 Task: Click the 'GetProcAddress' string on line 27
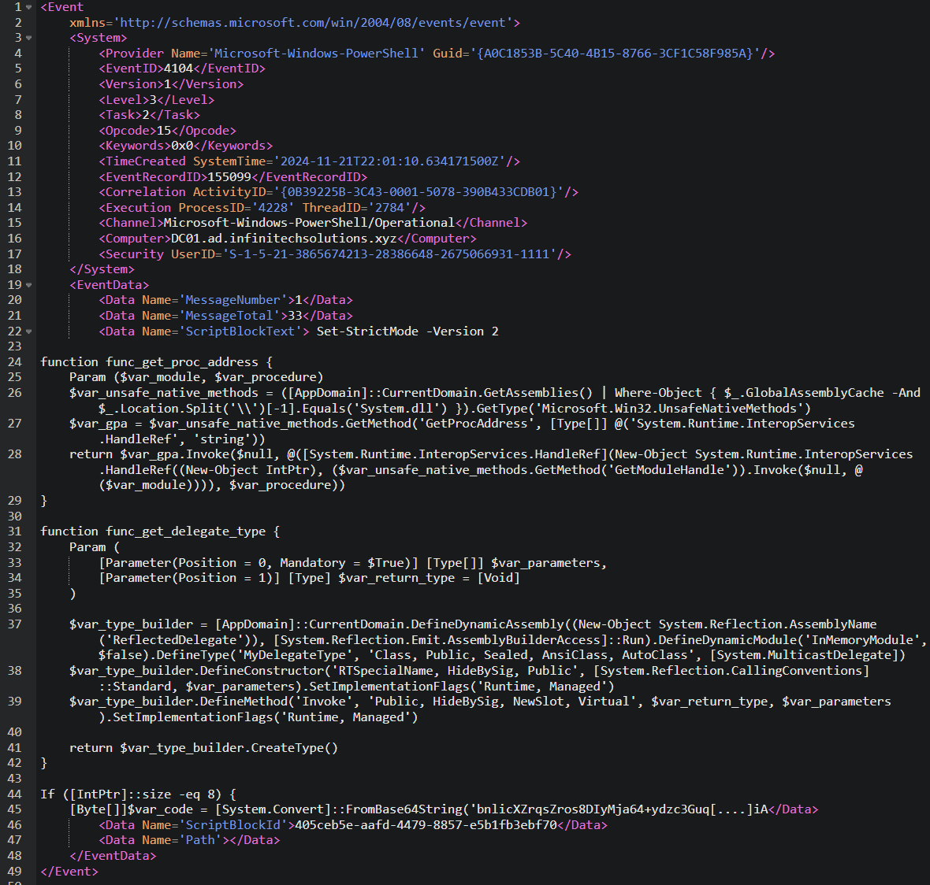477,424
